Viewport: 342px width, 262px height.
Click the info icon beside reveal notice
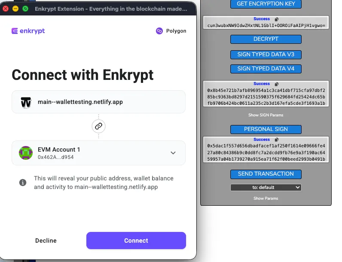point(23,183)
